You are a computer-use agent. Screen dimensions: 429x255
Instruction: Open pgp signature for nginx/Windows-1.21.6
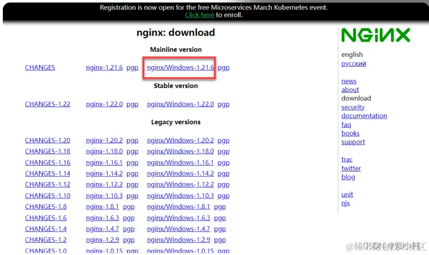(x=224, y=68)
